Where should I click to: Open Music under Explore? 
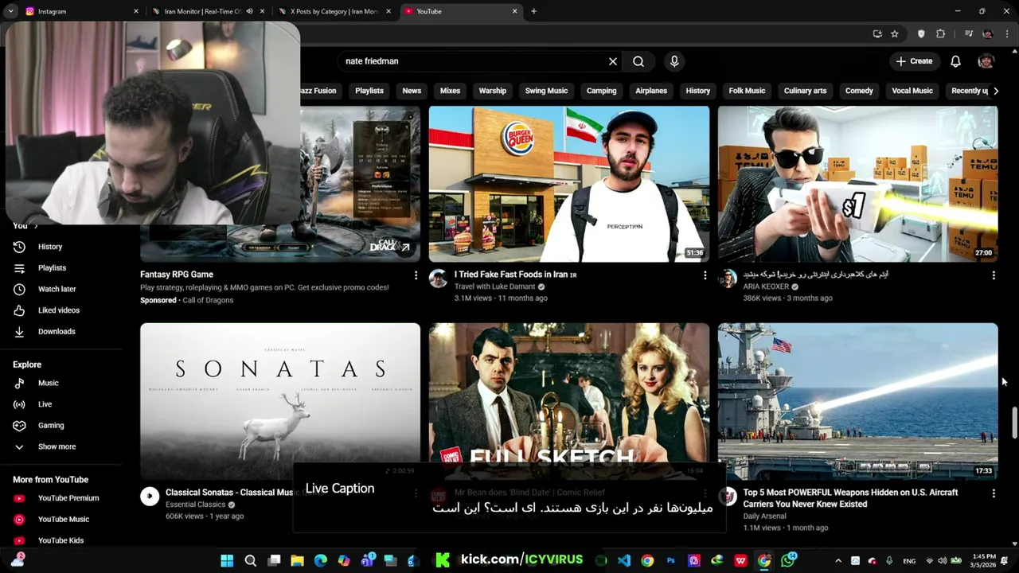pyautogui.click(x=48, y=383)
